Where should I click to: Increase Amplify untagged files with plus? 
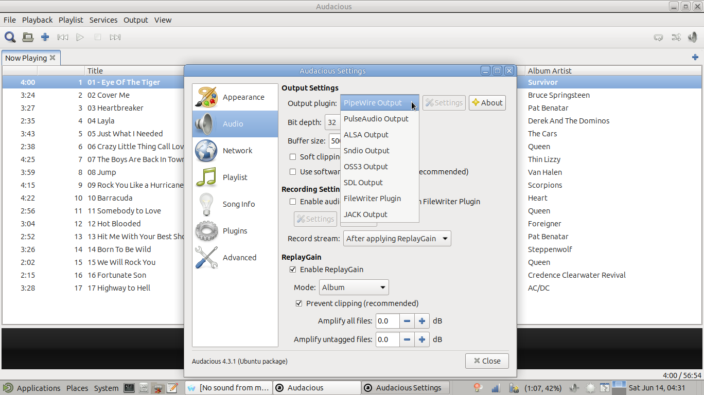click(x=422, y=339)
